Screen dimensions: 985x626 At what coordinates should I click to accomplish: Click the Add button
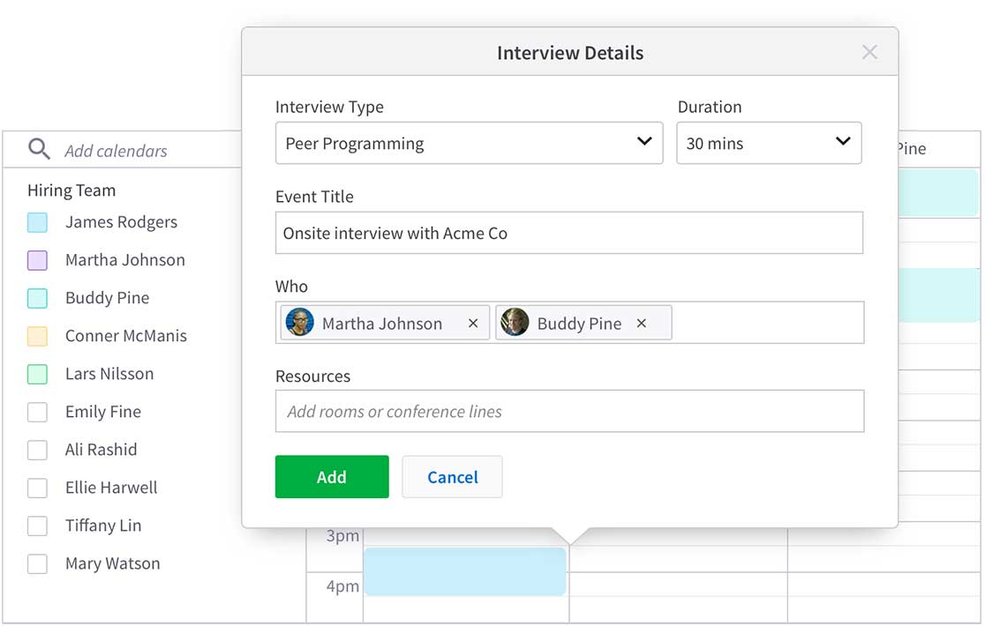click(332, 477)
